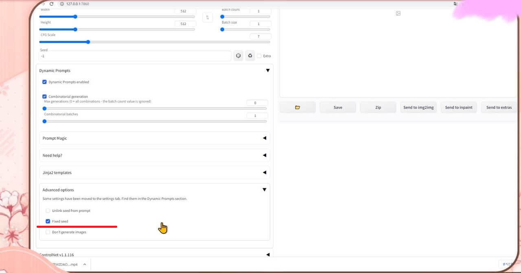Viewport: 521px width, 273px height.
Task: Click the dice random seed icon
Action: pos(239,56)
